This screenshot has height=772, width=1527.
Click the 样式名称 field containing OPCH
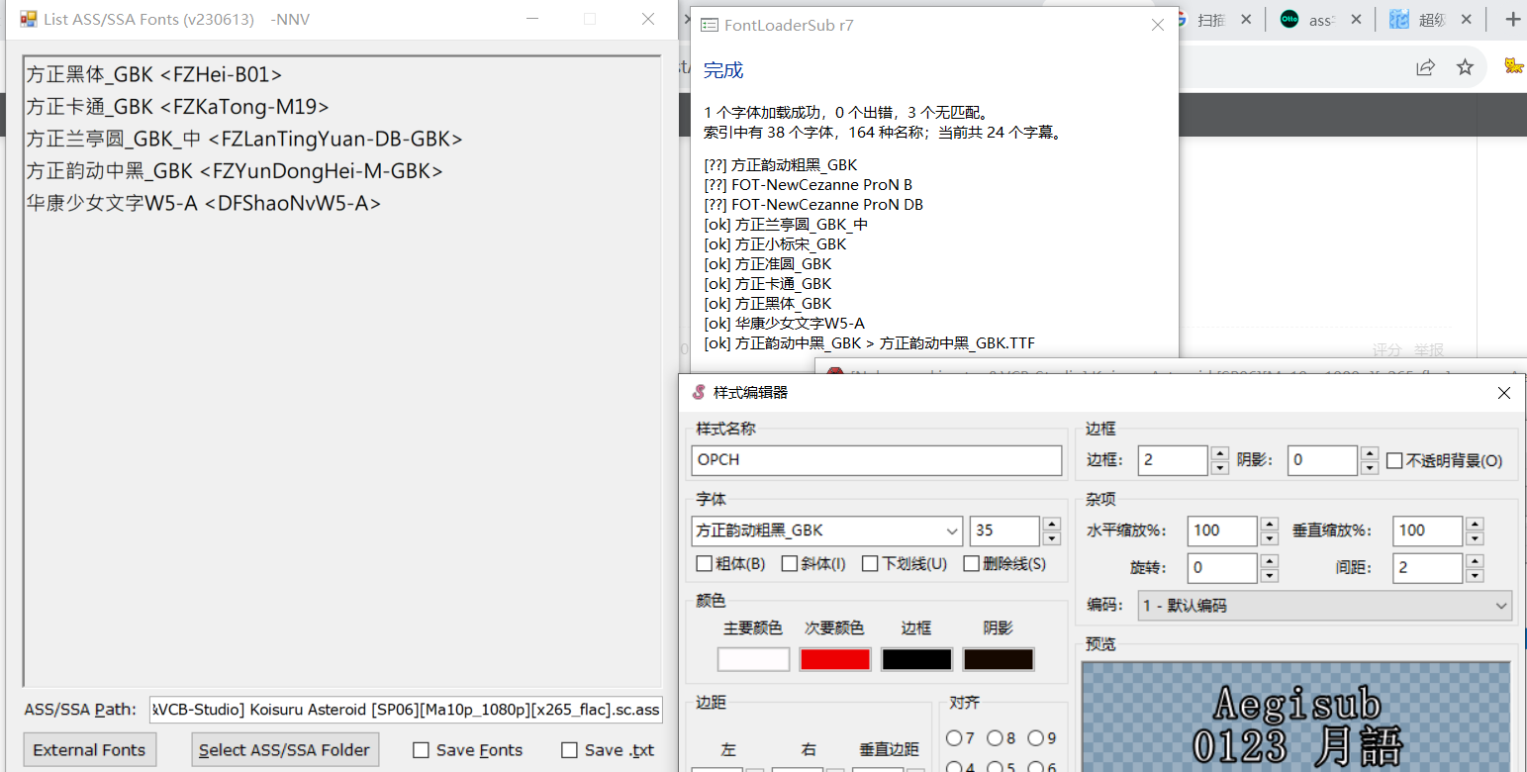[876, 460]
